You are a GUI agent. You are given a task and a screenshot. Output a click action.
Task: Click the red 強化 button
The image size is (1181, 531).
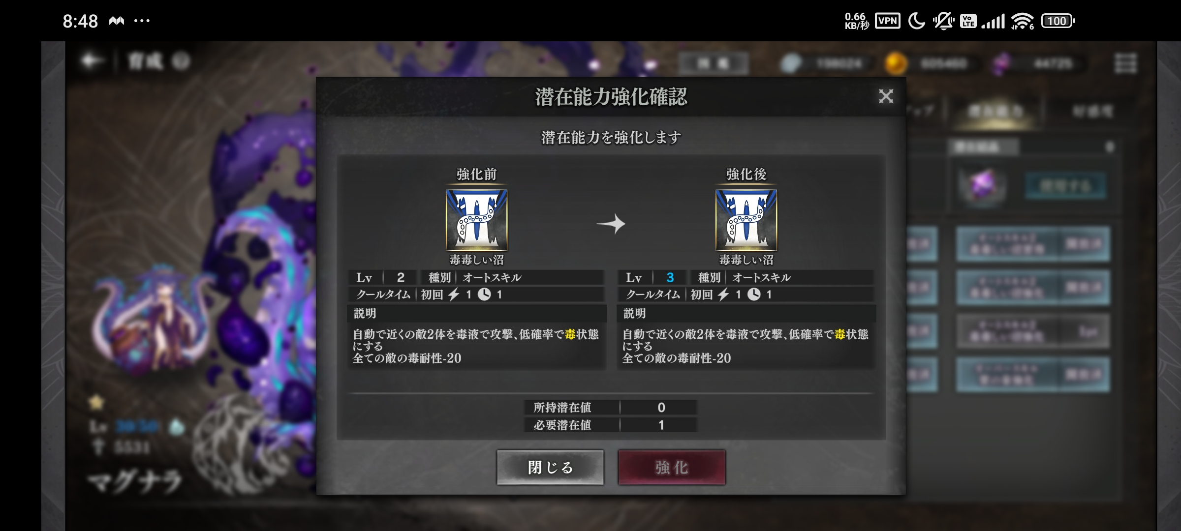[x=672, y=467]
